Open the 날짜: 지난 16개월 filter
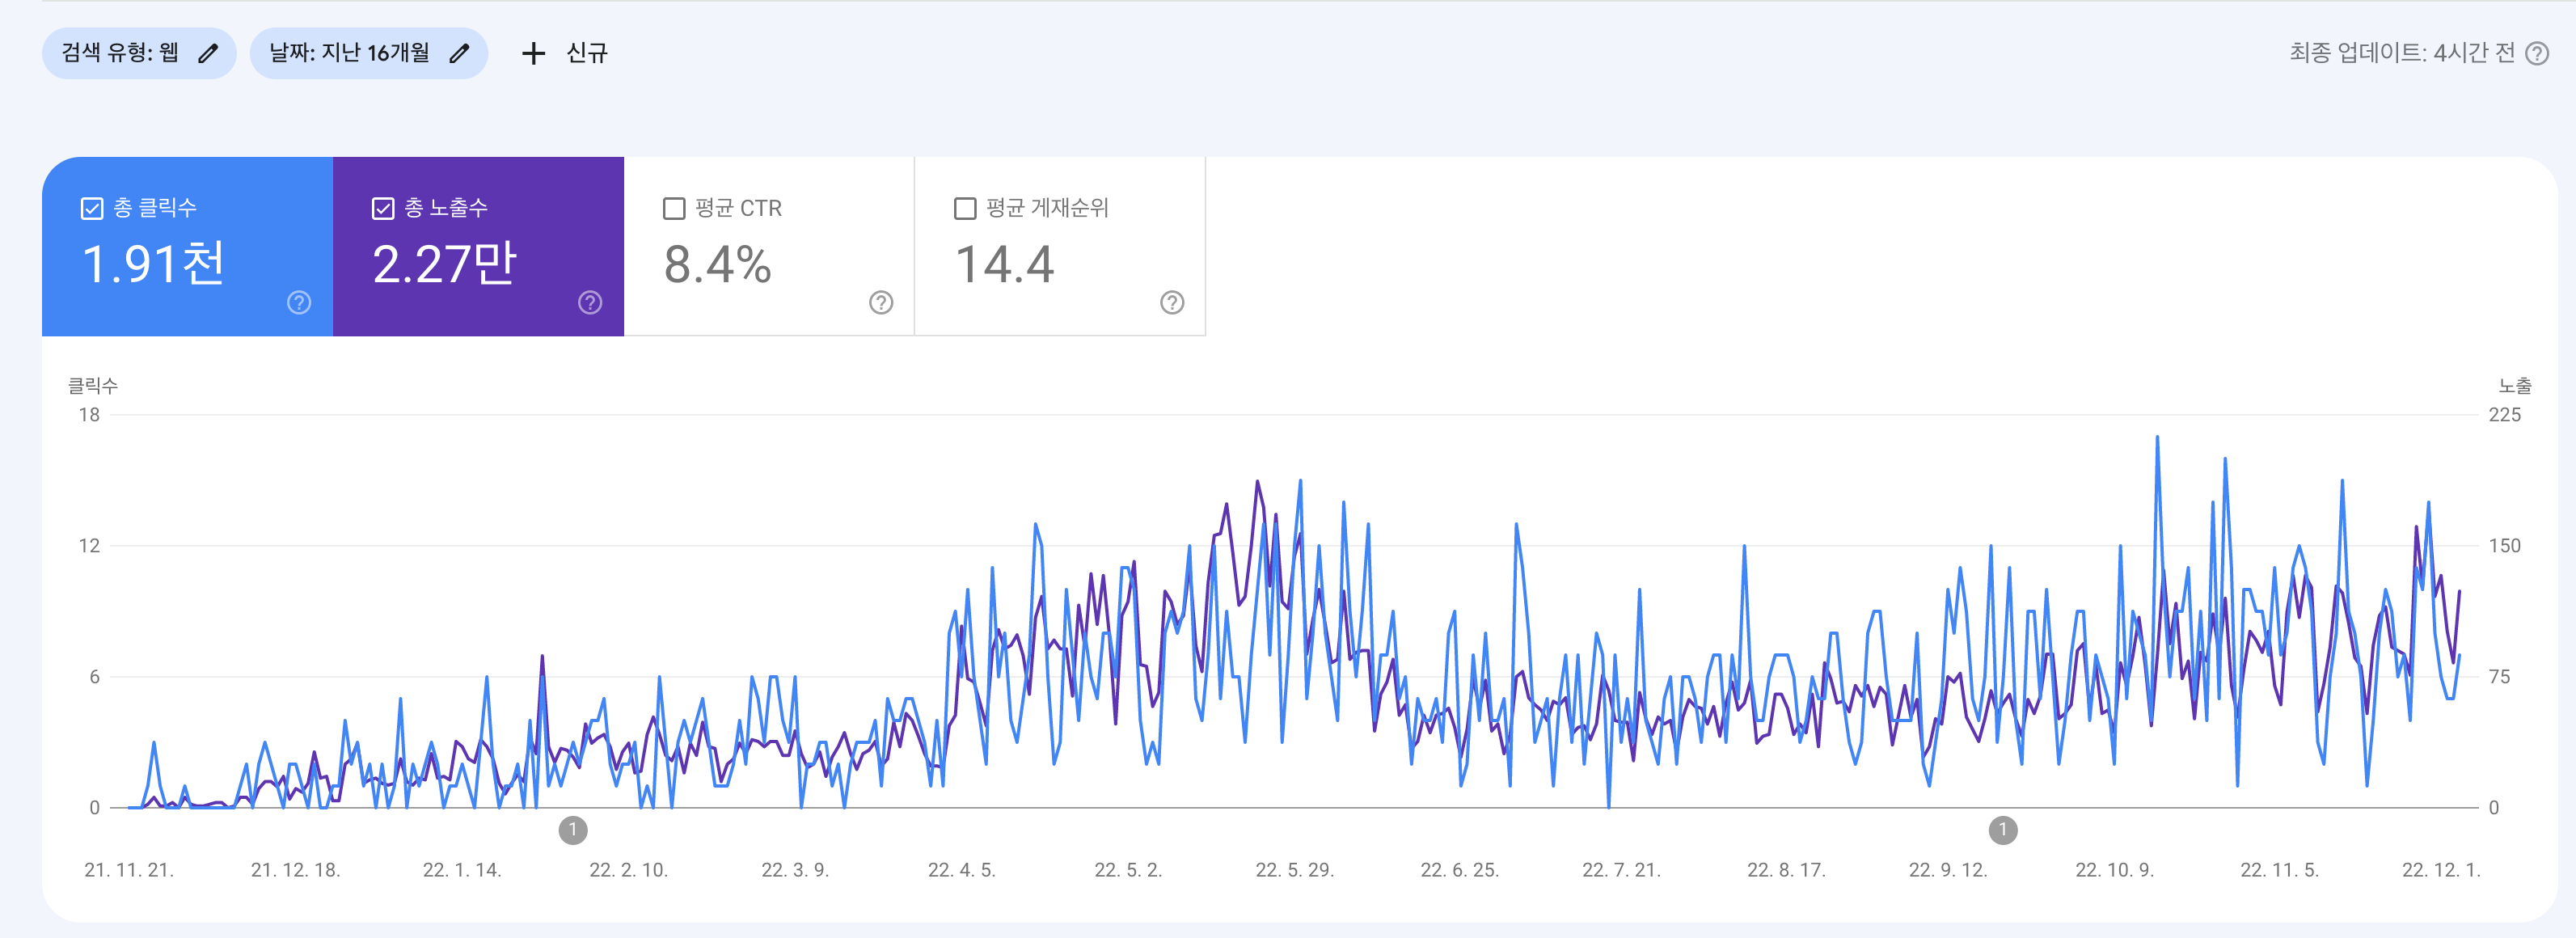This screenshot has width=2576, height=938. [349, 53]
